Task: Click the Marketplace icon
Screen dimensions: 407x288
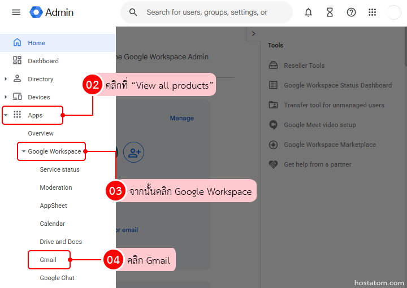Action: [273, 145]
